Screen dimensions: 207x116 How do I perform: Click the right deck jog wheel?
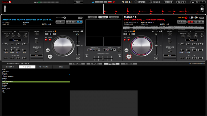(x=141, y=46)
